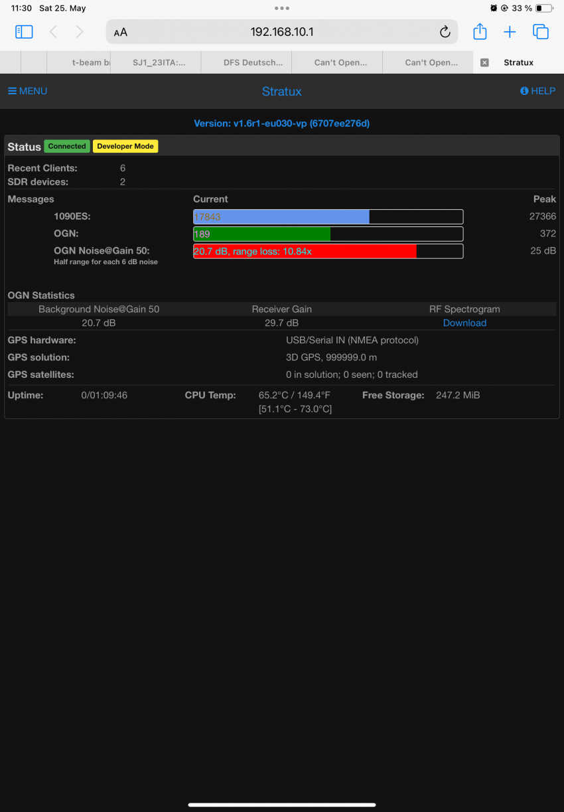
Task: Reload the 192.168.10.1 page
Action: (x=445, y=32)
